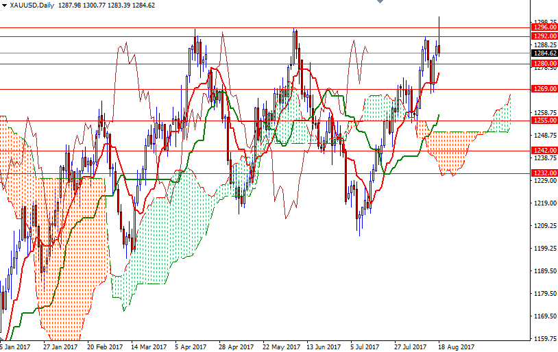Select the 1255.00 red price level label
The height and width of the screenshot is (352, 558).
[x=544, y=121]
